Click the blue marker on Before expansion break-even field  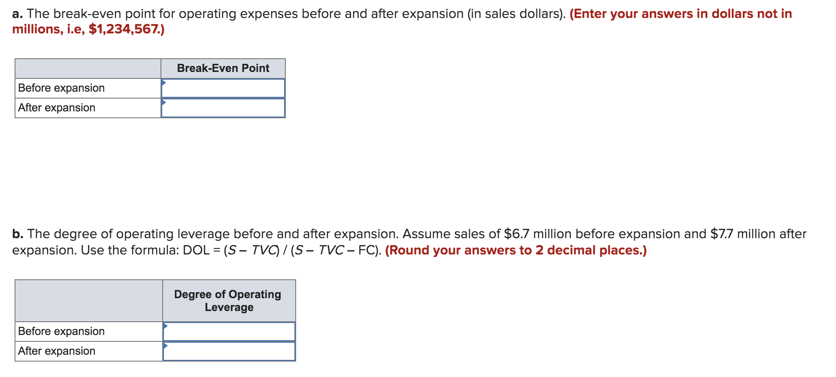pyautogui.click(x=164, y=84)
